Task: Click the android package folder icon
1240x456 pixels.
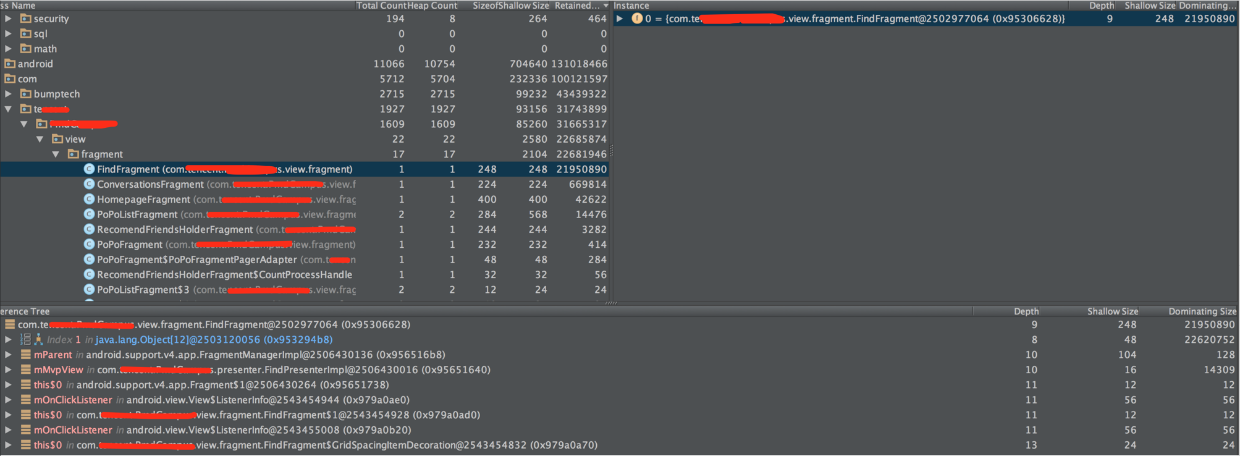Action: pyautogui.click(x=10, y=64)
